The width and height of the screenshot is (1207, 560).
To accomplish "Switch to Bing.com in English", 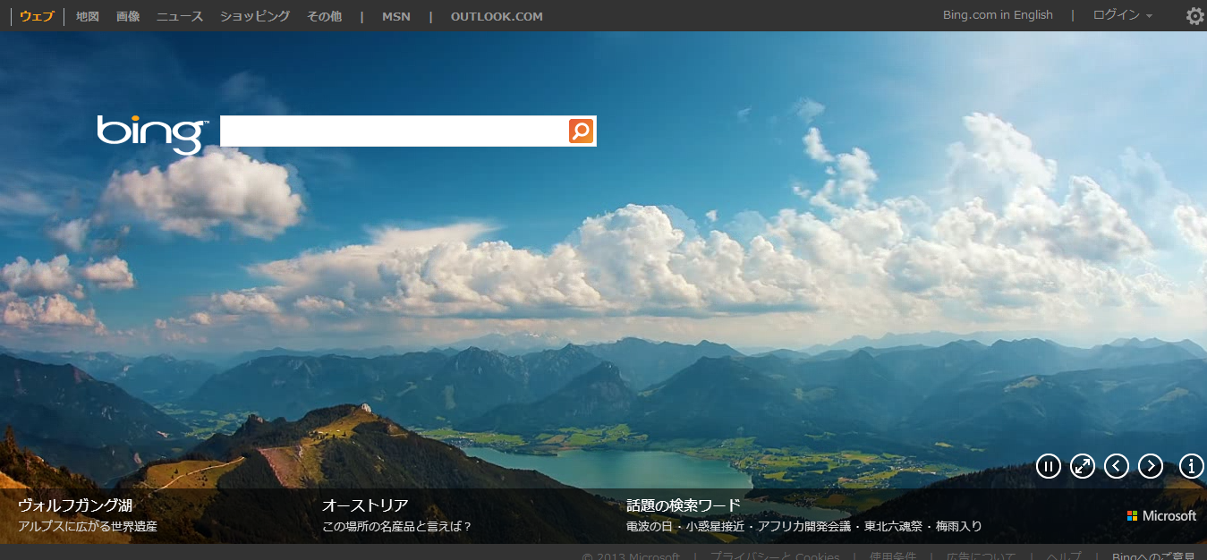I will (998, 15).
